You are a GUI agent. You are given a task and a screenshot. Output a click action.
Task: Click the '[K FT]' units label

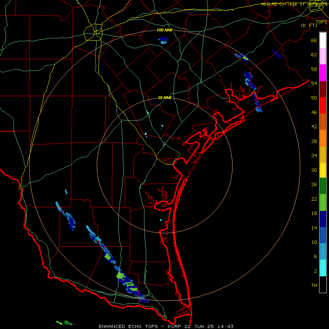pyautogui.click(x=309, y=25)
